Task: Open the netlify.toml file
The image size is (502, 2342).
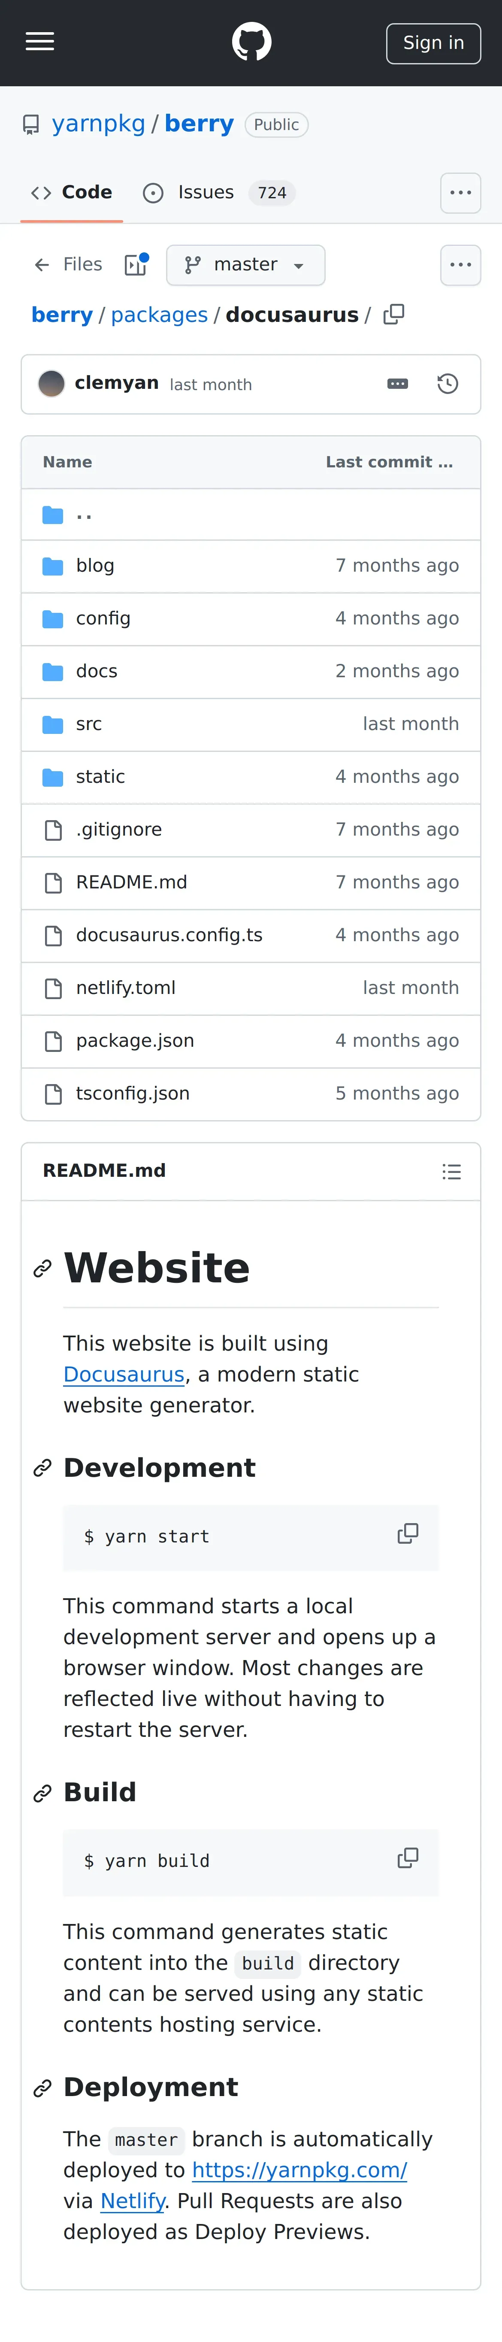Action: [125, 988]
